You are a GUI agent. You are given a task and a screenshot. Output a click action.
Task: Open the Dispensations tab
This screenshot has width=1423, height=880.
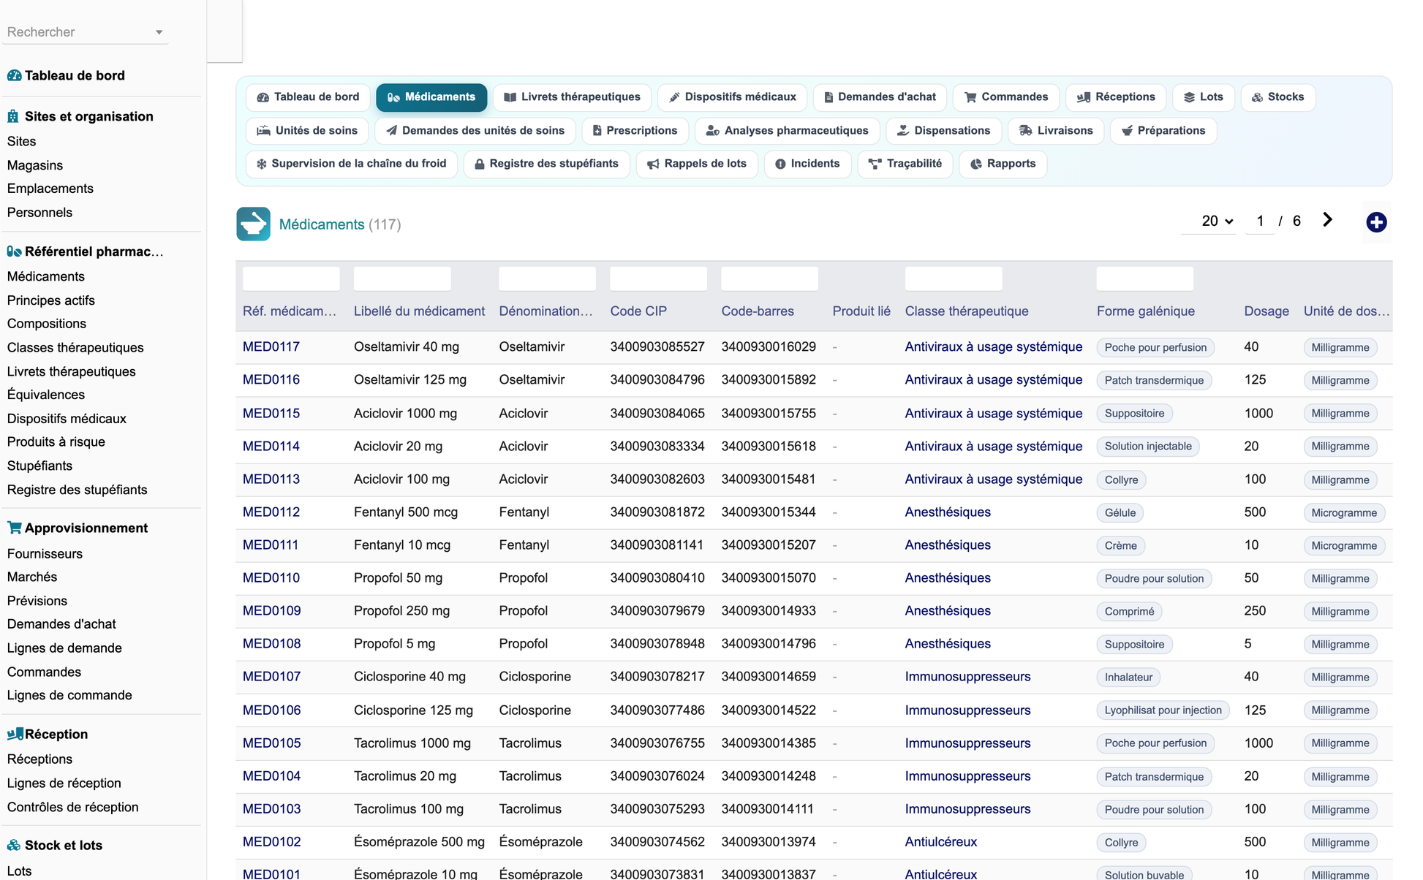coord(943,131)
